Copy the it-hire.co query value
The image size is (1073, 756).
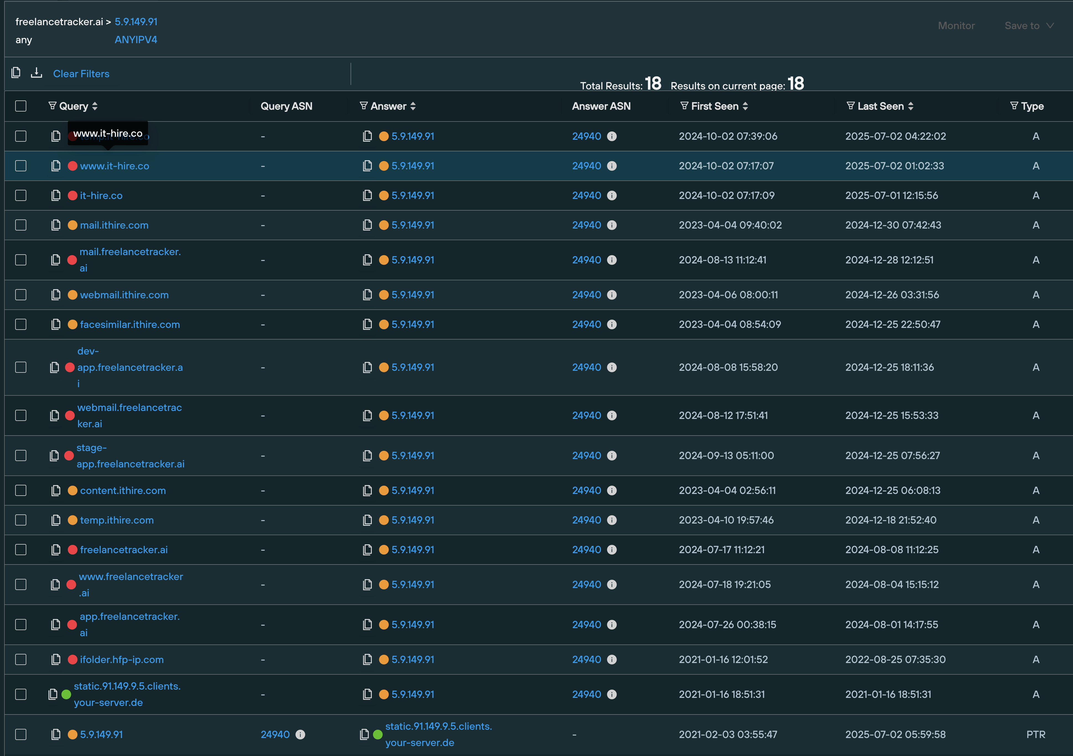[56, 195]
